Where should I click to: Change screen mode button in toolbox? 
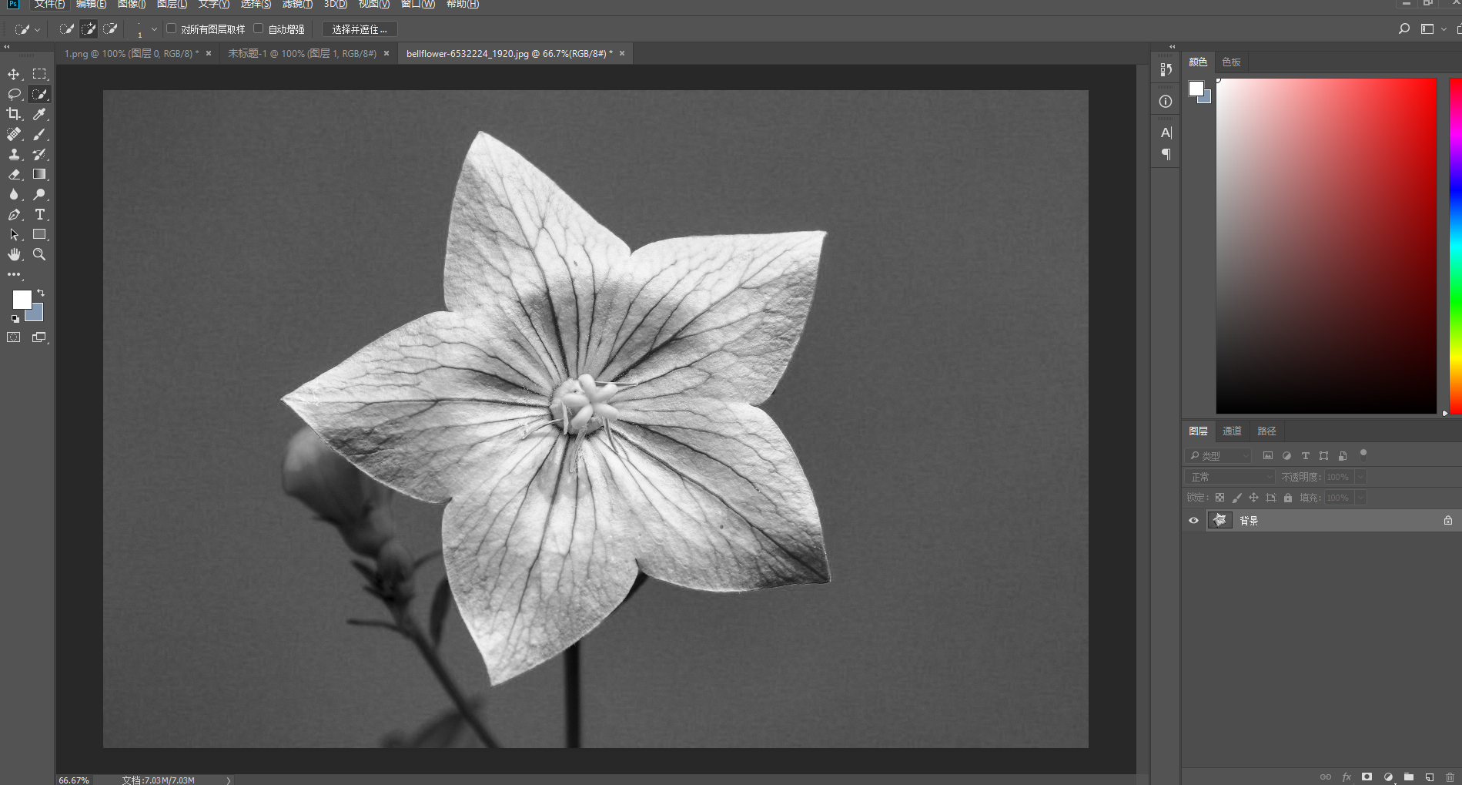click(x=39, y=337)
